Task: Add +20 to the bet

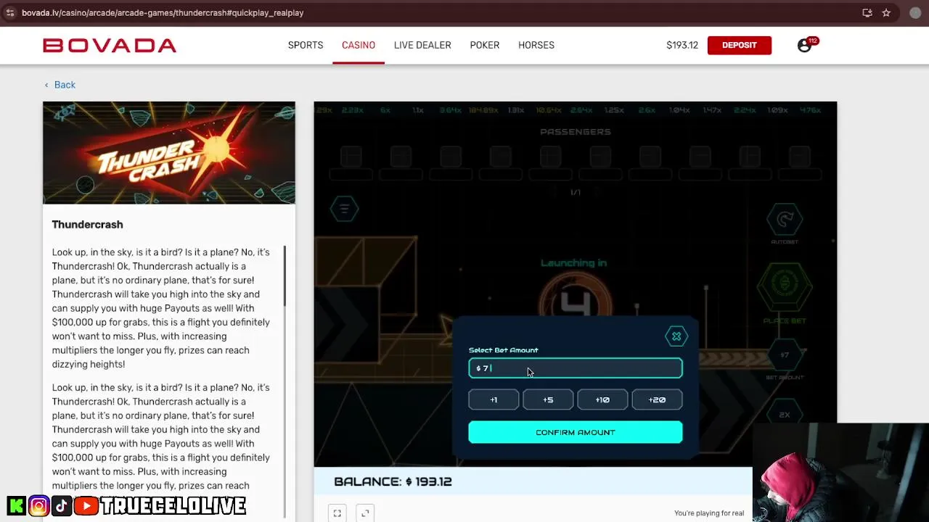Action: (657, 399)
